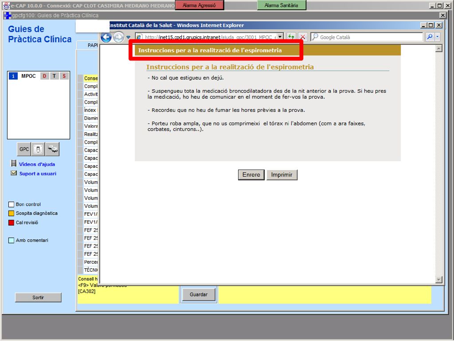Image resolution: width=454 pixels, height=341 pixels.
Task: Select the TÈCNI row in list
Action: tap(90, 270)
